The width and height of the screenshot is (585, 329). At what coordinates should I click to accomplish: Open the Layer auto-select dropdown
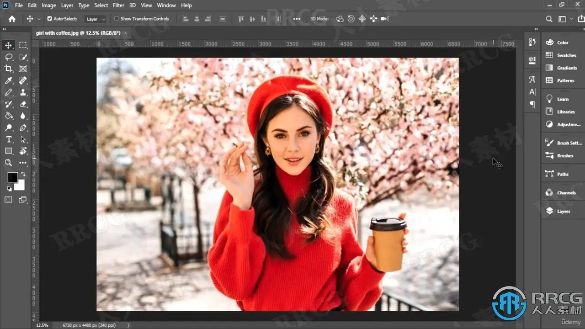click(96, 19)
